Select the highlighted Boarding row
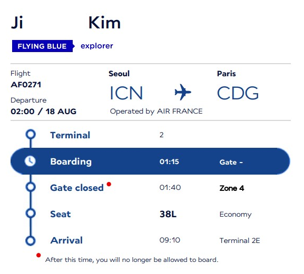The image size is (304, 274). (x=150, y=161)
